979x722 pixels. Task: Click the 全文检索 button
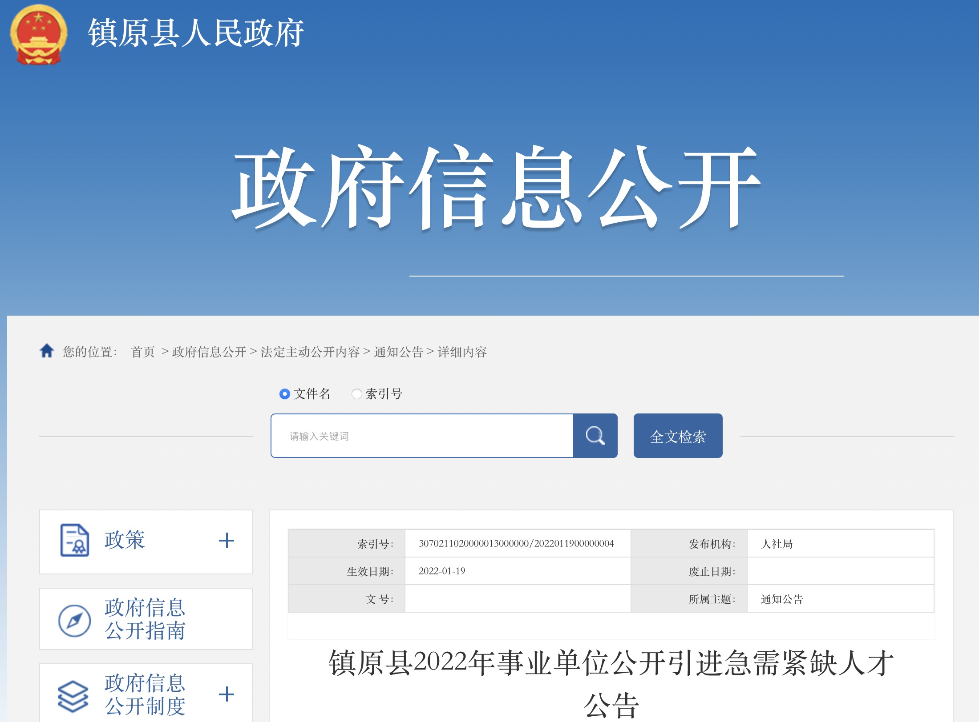(678, 436)
